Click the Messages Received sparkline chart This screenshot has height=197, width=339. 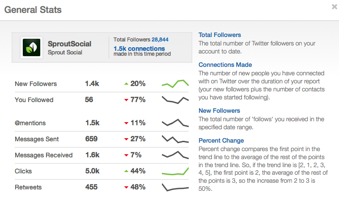coord(175,155)
